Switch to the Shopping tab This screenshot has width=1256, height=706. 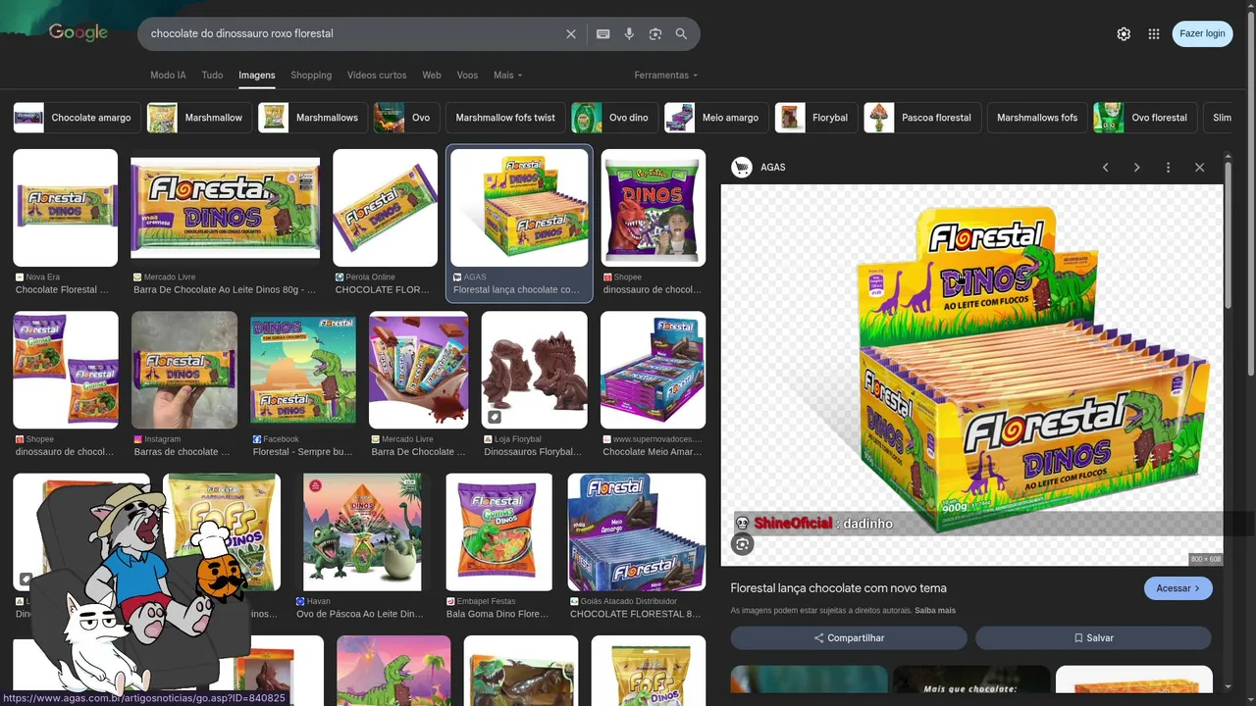(311, 76)
